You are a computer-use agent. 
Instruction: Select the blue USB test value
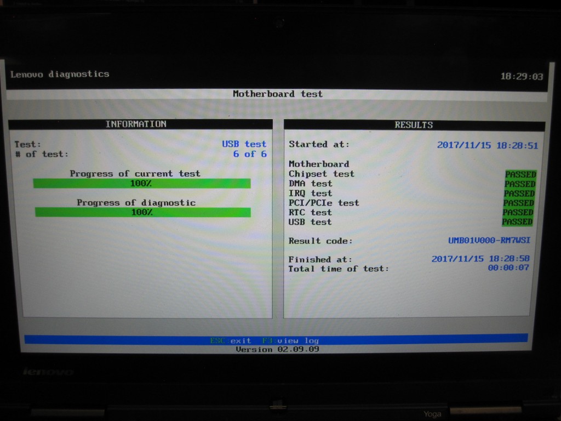pyautogui.click(x=244, y=144)
